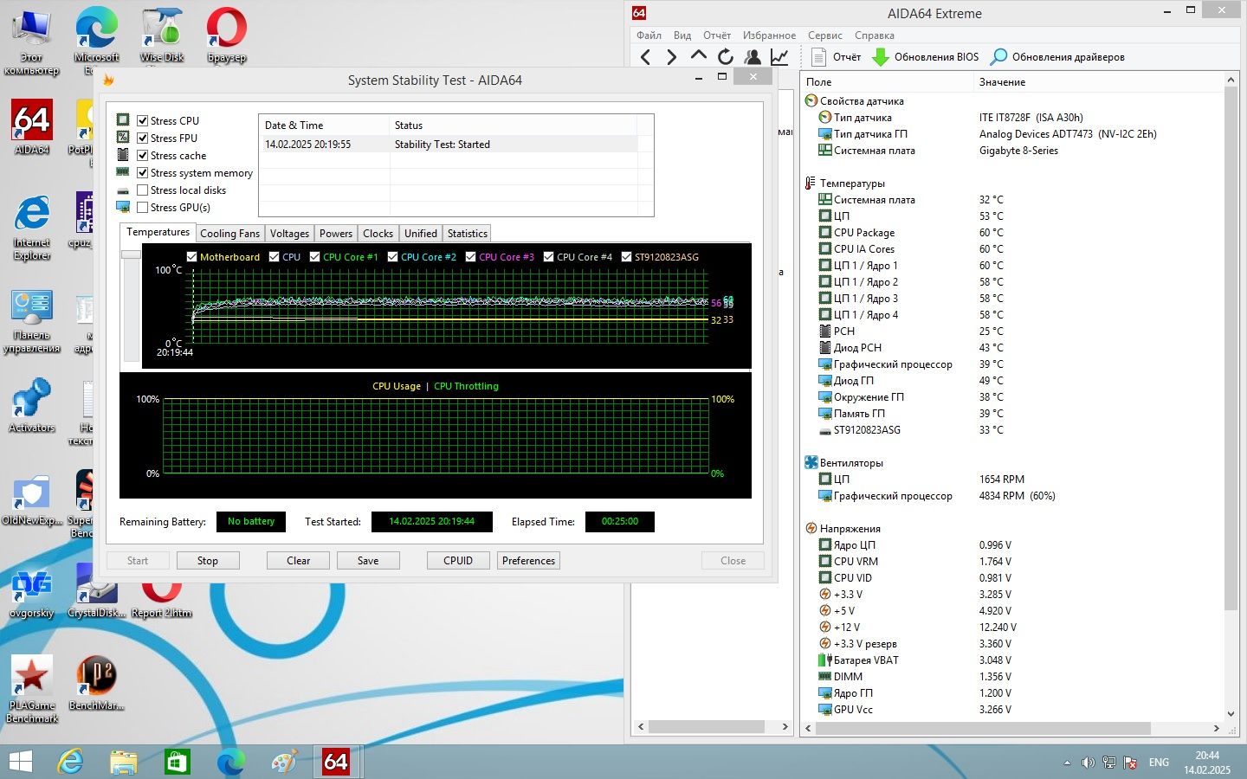Open Wise Disk desktop shortcut
1247x779 pixels.
tap(162, 35)
